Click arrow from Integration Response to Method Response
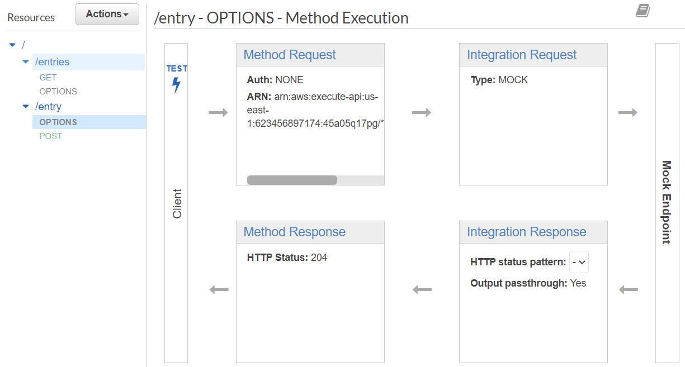Screen dimensions: 685x367 tap(422, 289)
